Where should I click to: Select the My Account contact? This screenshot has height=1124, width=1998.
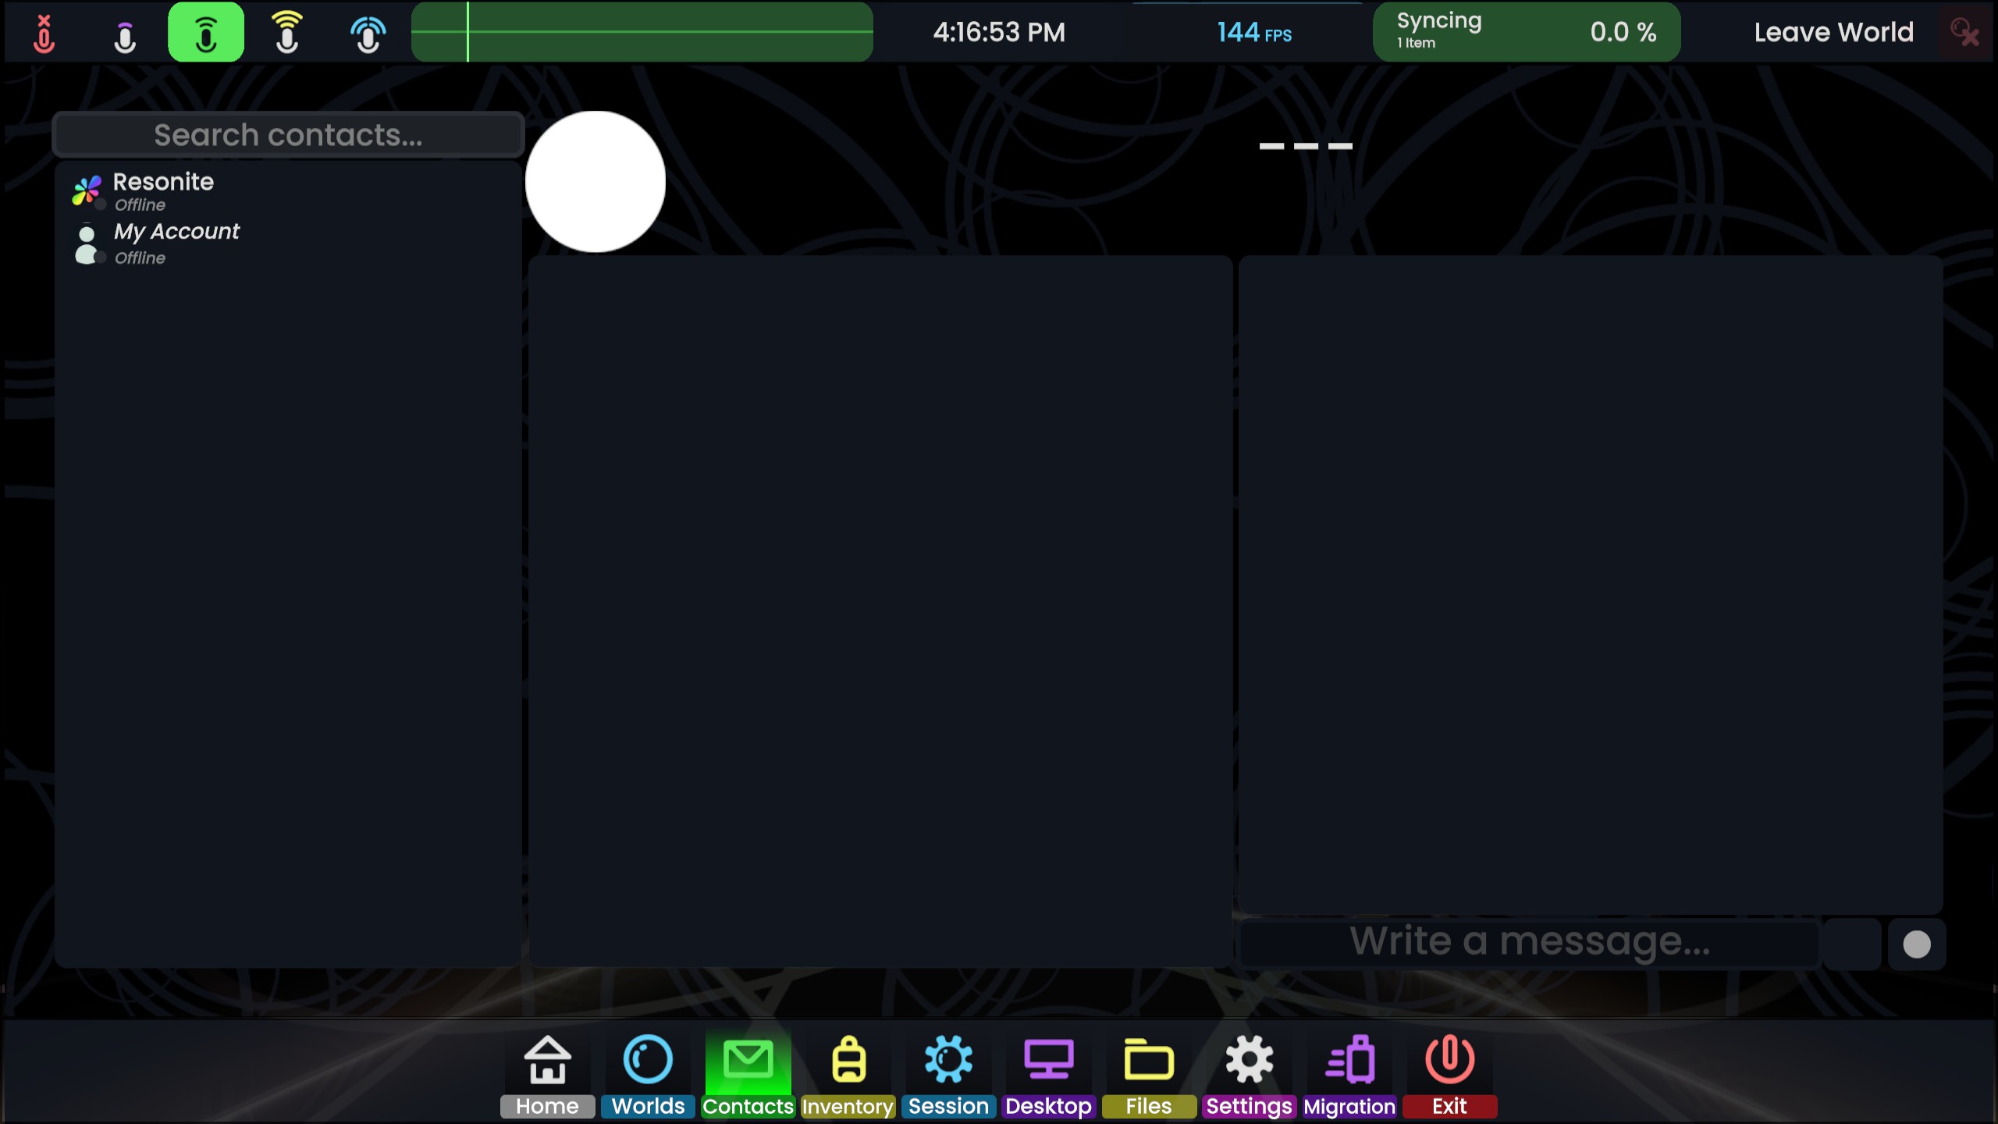(x=176, y=243)
